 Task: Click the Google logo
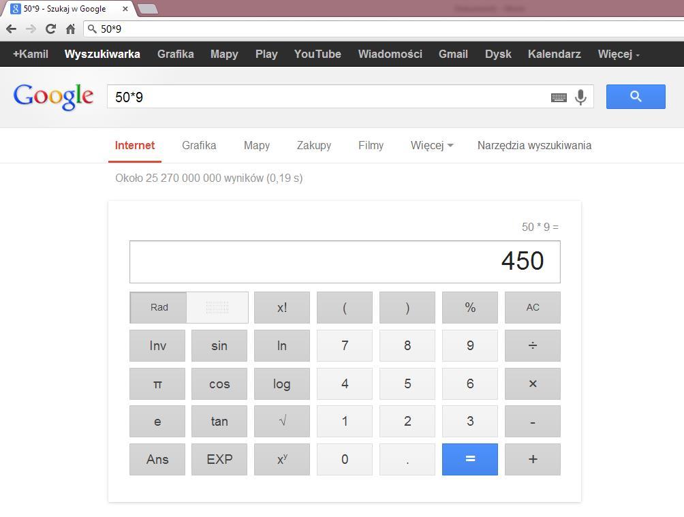[53, 97]
